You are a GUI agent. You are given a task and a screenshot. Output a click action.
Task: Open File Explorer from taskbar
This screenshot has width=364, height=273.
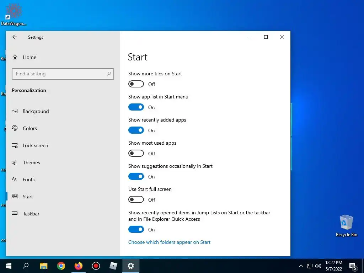(x=43, y=266)
